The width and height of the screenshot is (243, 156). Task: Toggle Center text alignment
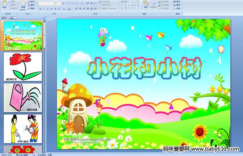(x=80, y=9)
